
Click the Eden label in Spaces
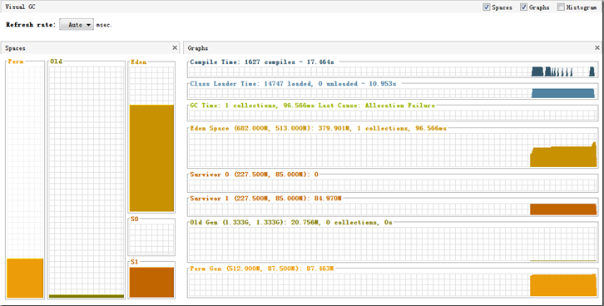(139, 62)
